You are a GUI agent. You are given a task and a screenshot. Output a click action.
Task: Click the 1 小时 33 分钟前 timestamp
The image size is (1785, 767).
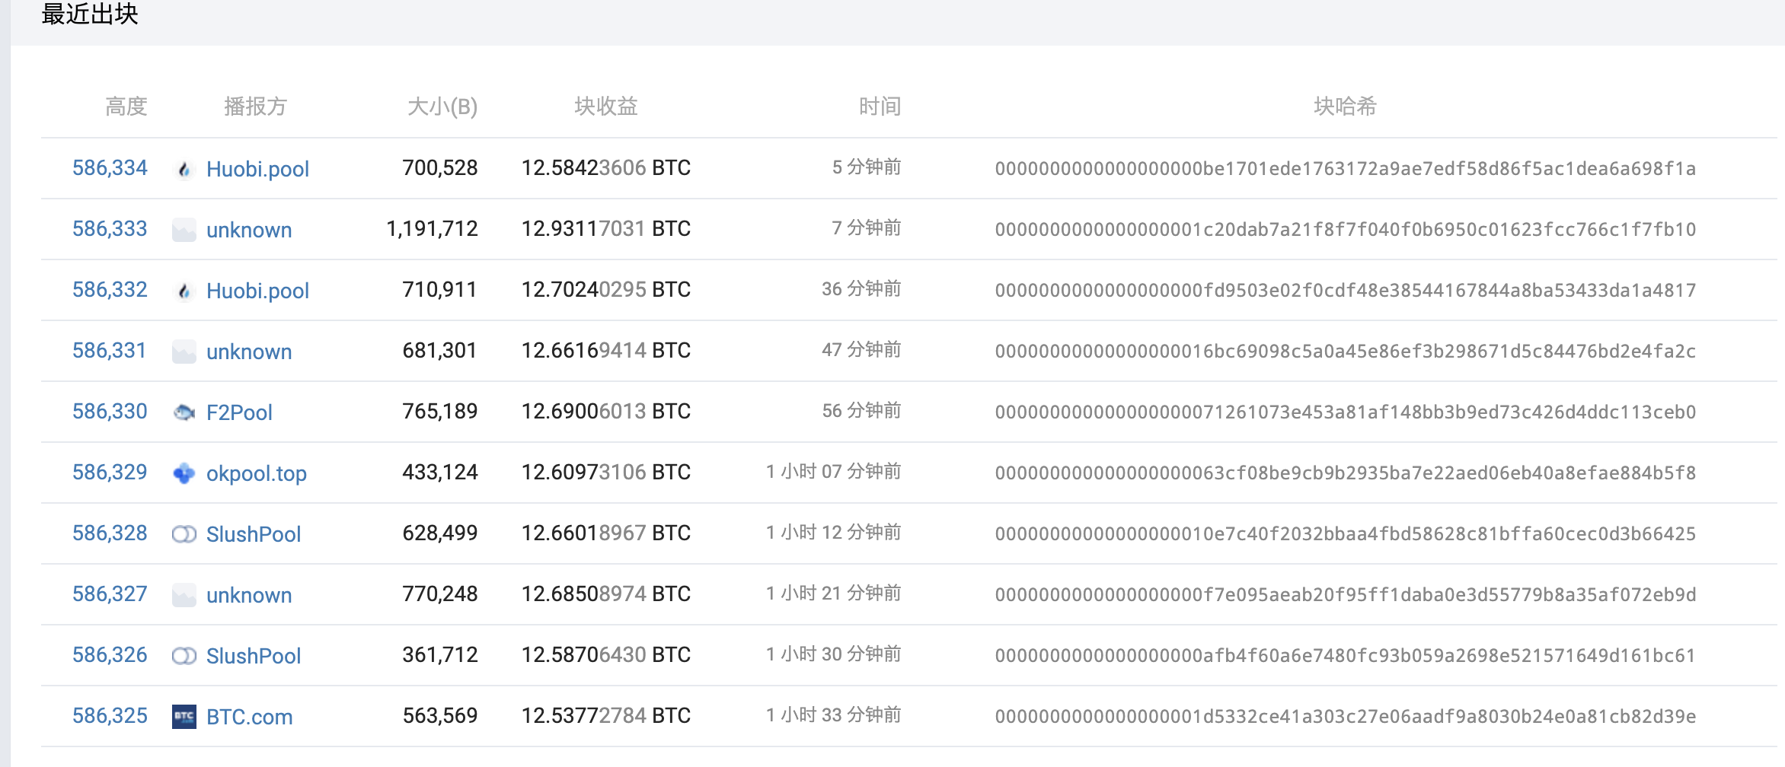click(x=834, y=715)
